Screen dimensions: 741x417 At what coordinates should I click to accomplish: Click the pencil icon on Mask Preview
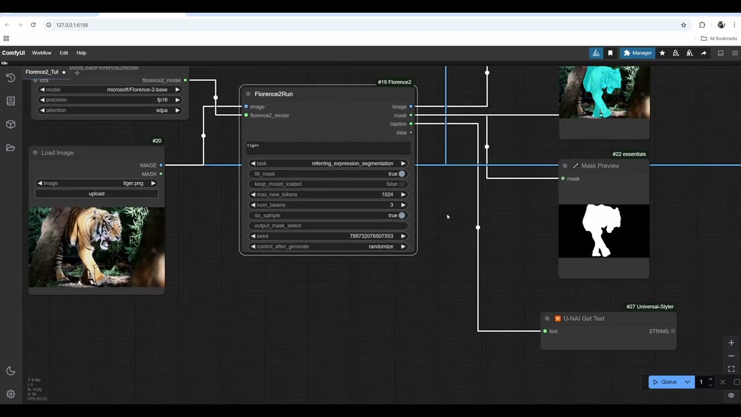coord(575,166)
